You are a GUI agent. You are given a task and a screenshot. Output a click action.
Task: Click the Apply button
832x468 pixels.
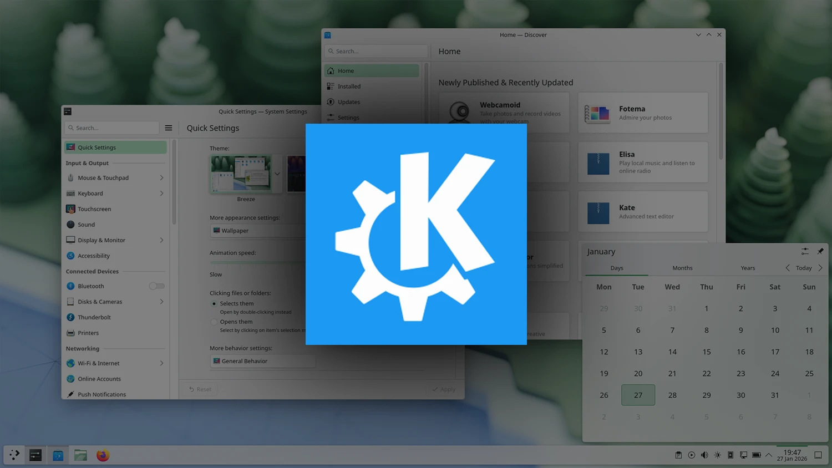coord(444,389)
